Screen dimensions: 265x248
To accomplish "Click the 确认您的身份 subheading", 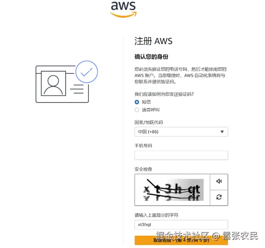I will [151, 57].
